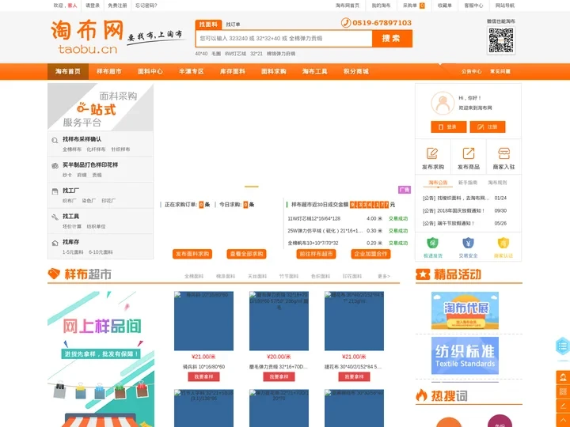Click the 前往样布超市 button
This screenshot has width=570, height=427.
(316, 254)
